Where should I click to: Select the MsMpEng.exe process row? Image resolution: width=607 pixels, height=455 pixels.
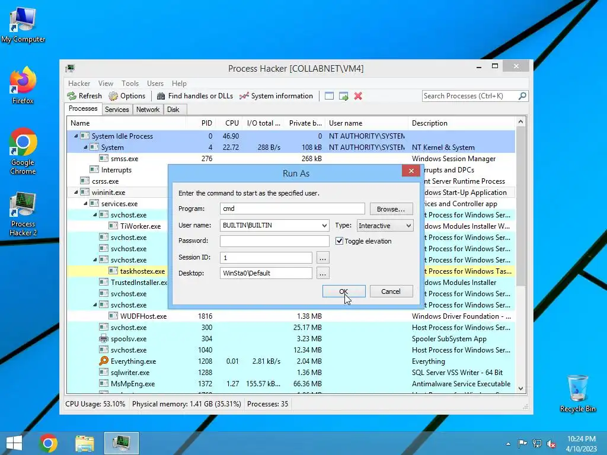tap(291, 384)
